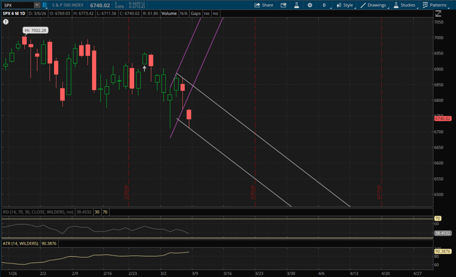The height and width of the screenshot is (277, 456).
Task: Click the blue linked symbol number 3 icon
Action: click(44, 5)
